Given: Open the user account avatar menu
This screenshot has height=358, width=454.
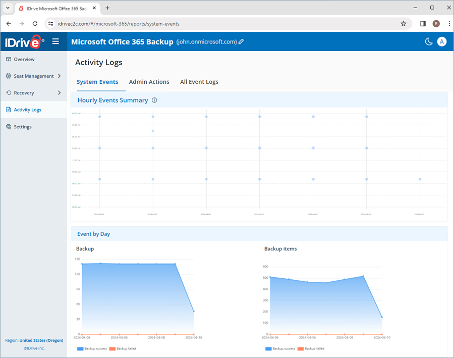Looking at the screenshot, I should tap(442, 41).
